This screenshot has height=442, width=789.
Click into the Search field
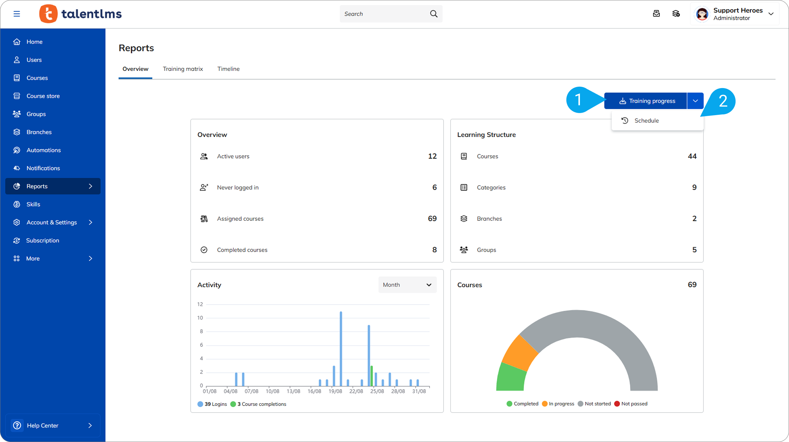[384, 14]
